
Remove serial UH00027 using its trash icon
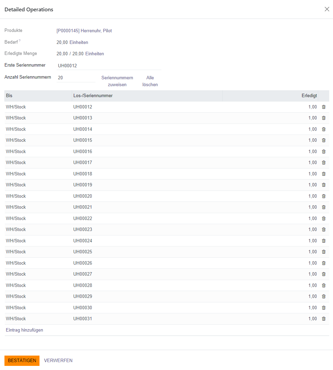pos(323,274)
